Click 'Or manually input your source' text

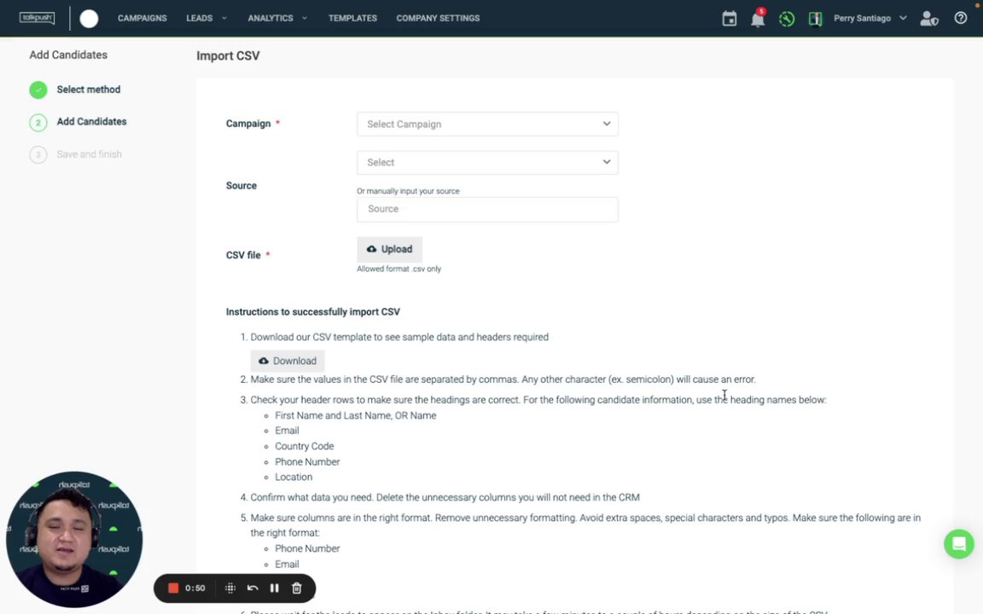408,191
